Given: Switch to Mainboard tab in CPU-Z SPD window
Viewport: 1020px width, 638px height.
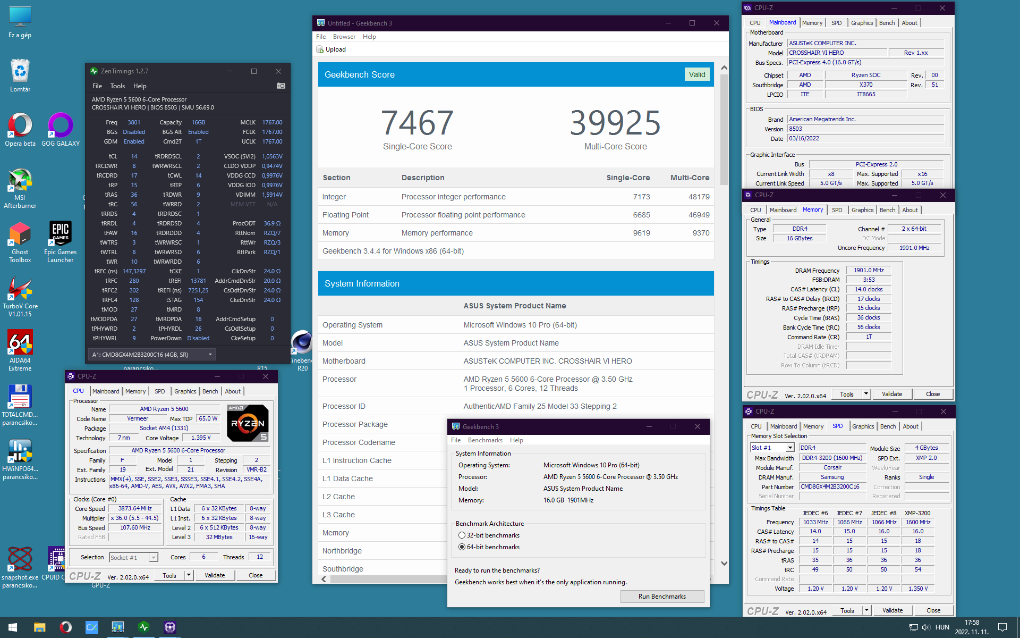Looking at the screenshot, I should [784, 426].
